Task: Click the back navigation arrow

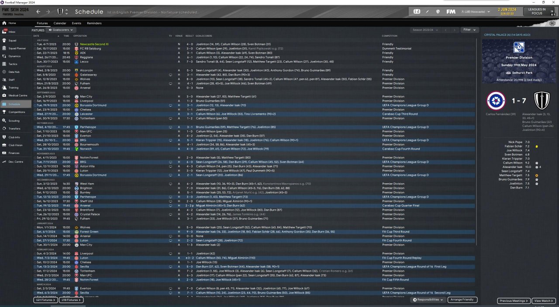Action: (x=38, y=12)
